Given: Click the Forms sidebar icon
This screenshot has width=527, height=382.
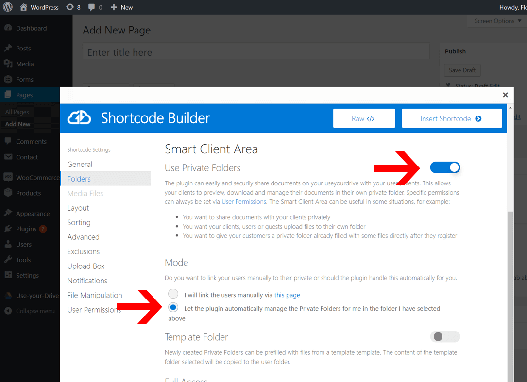Looking at the screenshot, I should coord(8,79).
